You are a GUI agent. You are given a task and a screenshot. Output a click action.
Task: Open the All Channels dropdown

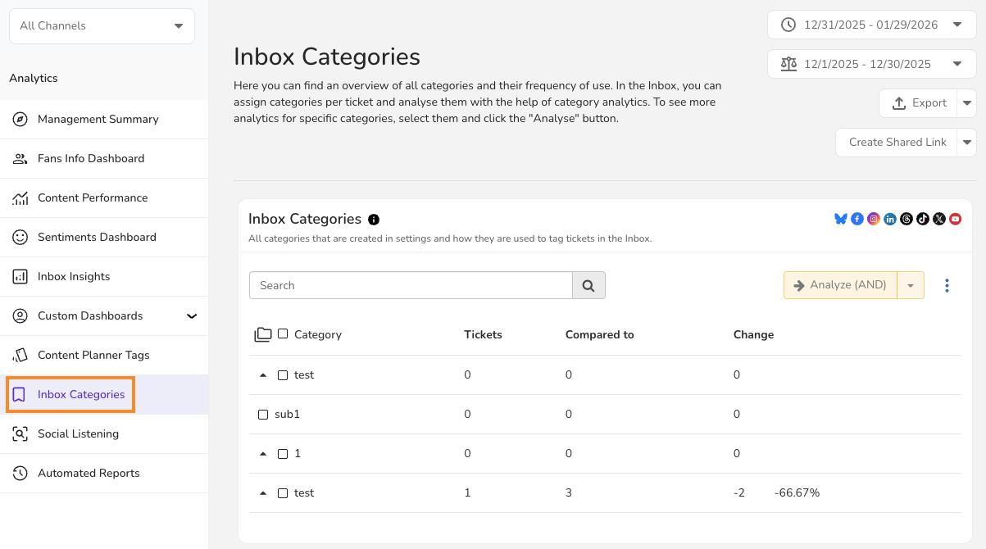click(x=102, y=25)
